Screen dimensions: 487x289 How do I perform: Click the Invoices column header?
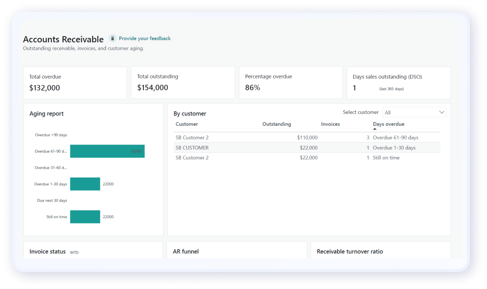(330, 124)
